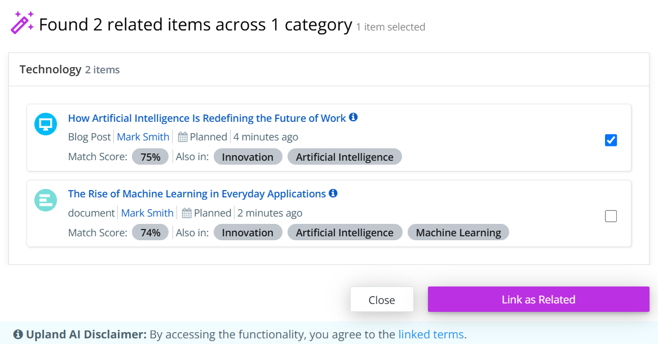Click the blue monitor blog post icon

[46, 124]
